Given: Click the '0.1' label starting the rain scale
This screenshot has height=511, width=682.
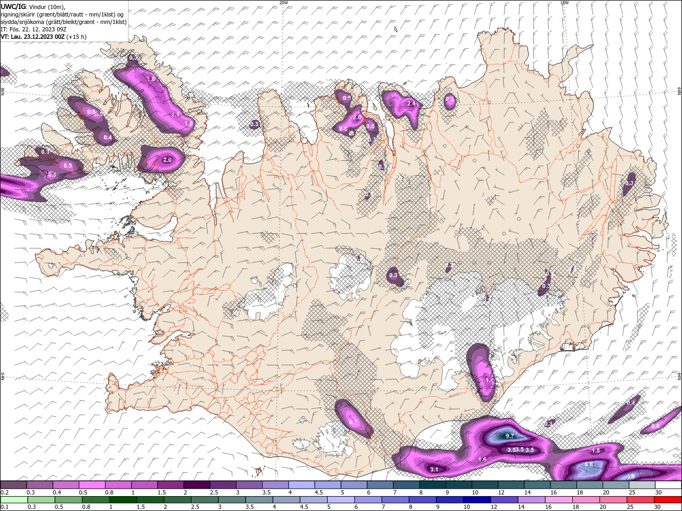Looking at the screenshot, I should (4, 507).
